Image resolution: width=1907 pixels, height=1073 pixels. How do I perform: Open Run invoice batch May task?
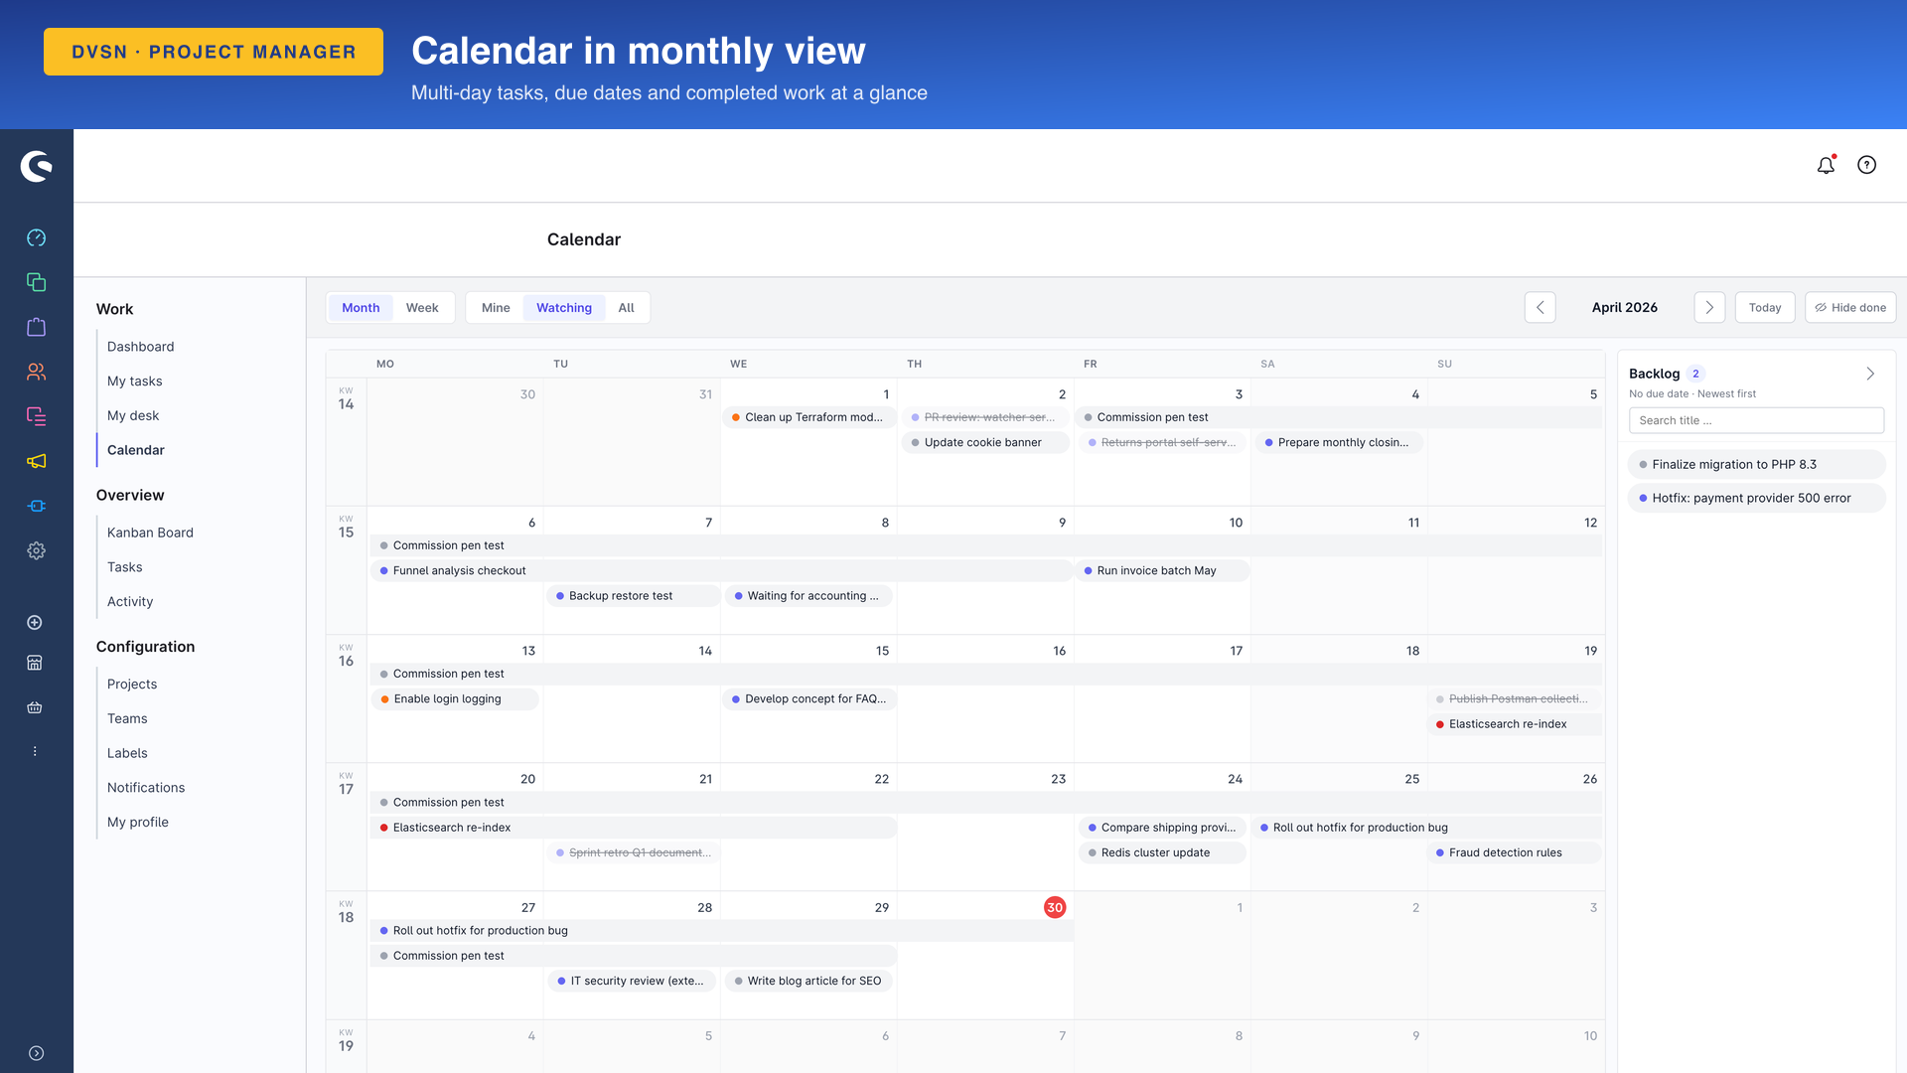1162,570
